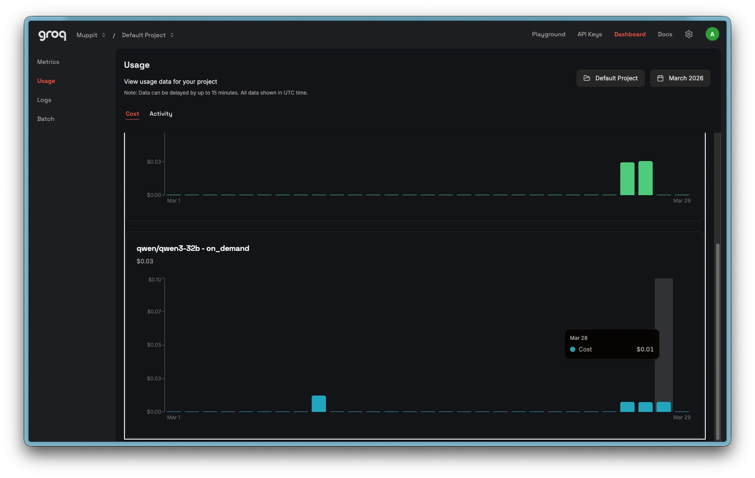Go to the API Keys page
Image resolution: width=755 pixels, height=478 pixels.
point(589,34)
